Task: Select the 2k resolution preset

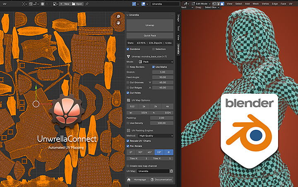Action: [156, 107]
